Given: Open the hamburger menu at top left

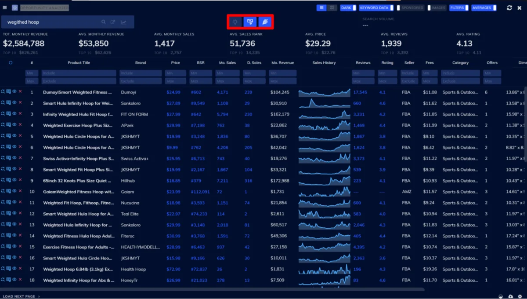Looking at the screenshot, I should pos(5,7).
